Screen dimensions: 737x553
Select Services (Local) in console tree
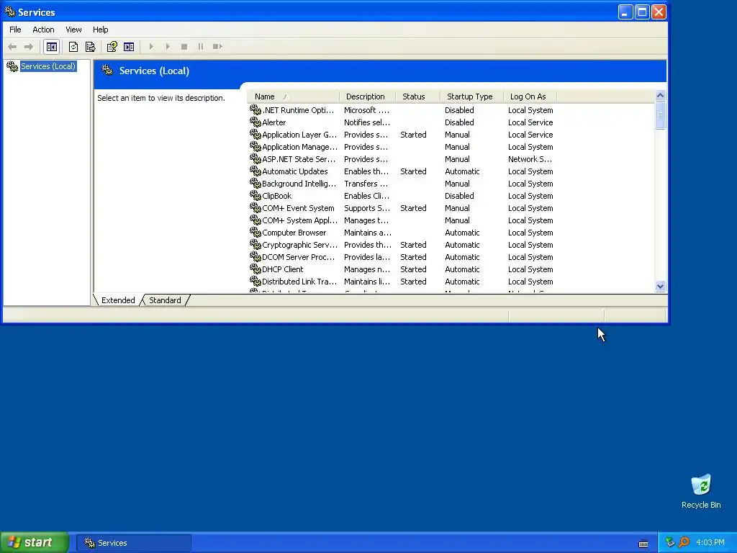pyautogui.click(x=48, y=66)
